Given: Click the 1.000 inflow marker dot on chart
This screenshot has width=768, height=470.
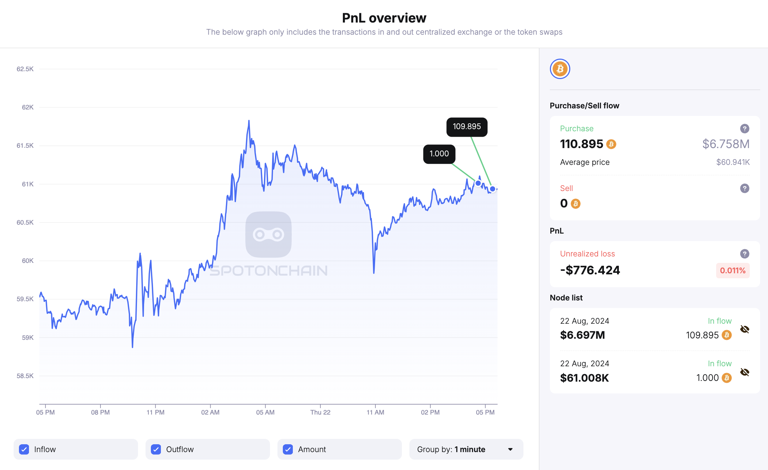Looking at the screenshot, I should click(478, 183).
